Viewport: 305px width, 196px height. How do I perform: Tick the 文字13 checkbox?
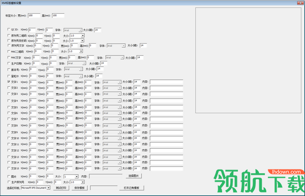pos(9,156)
